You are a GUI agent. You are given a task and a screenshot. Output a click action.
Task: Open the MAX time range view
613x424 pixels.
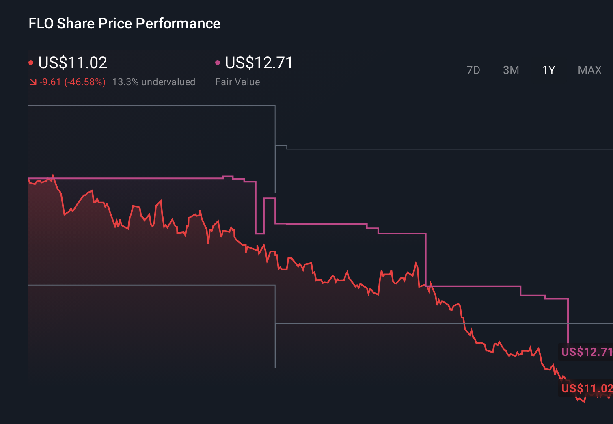point(589,70)
